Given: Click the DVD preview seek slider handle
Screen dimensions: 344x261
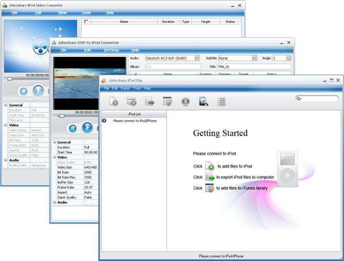Looking at the screenshot, I should click(62, 116).
